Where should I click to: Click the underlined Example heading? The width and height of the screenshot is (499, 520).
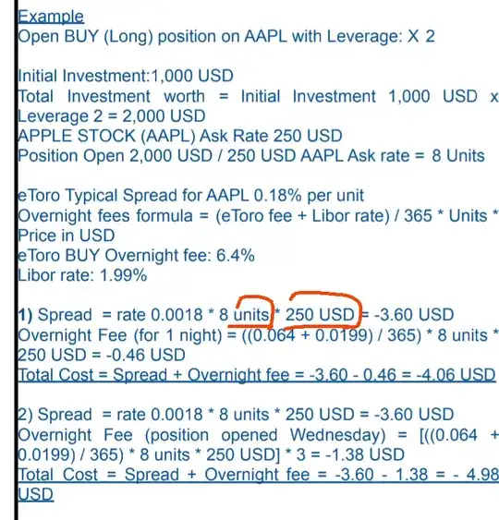click(51, 17)
